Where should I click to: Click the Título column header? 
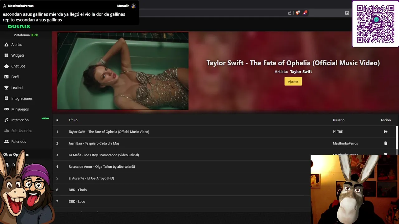click(73, 120)
